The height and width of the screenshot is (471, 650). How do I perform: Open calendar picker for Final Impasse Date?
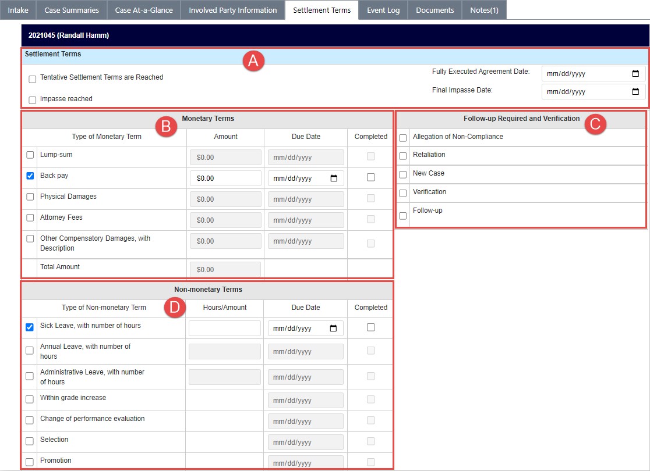click(x=635, y=91)
